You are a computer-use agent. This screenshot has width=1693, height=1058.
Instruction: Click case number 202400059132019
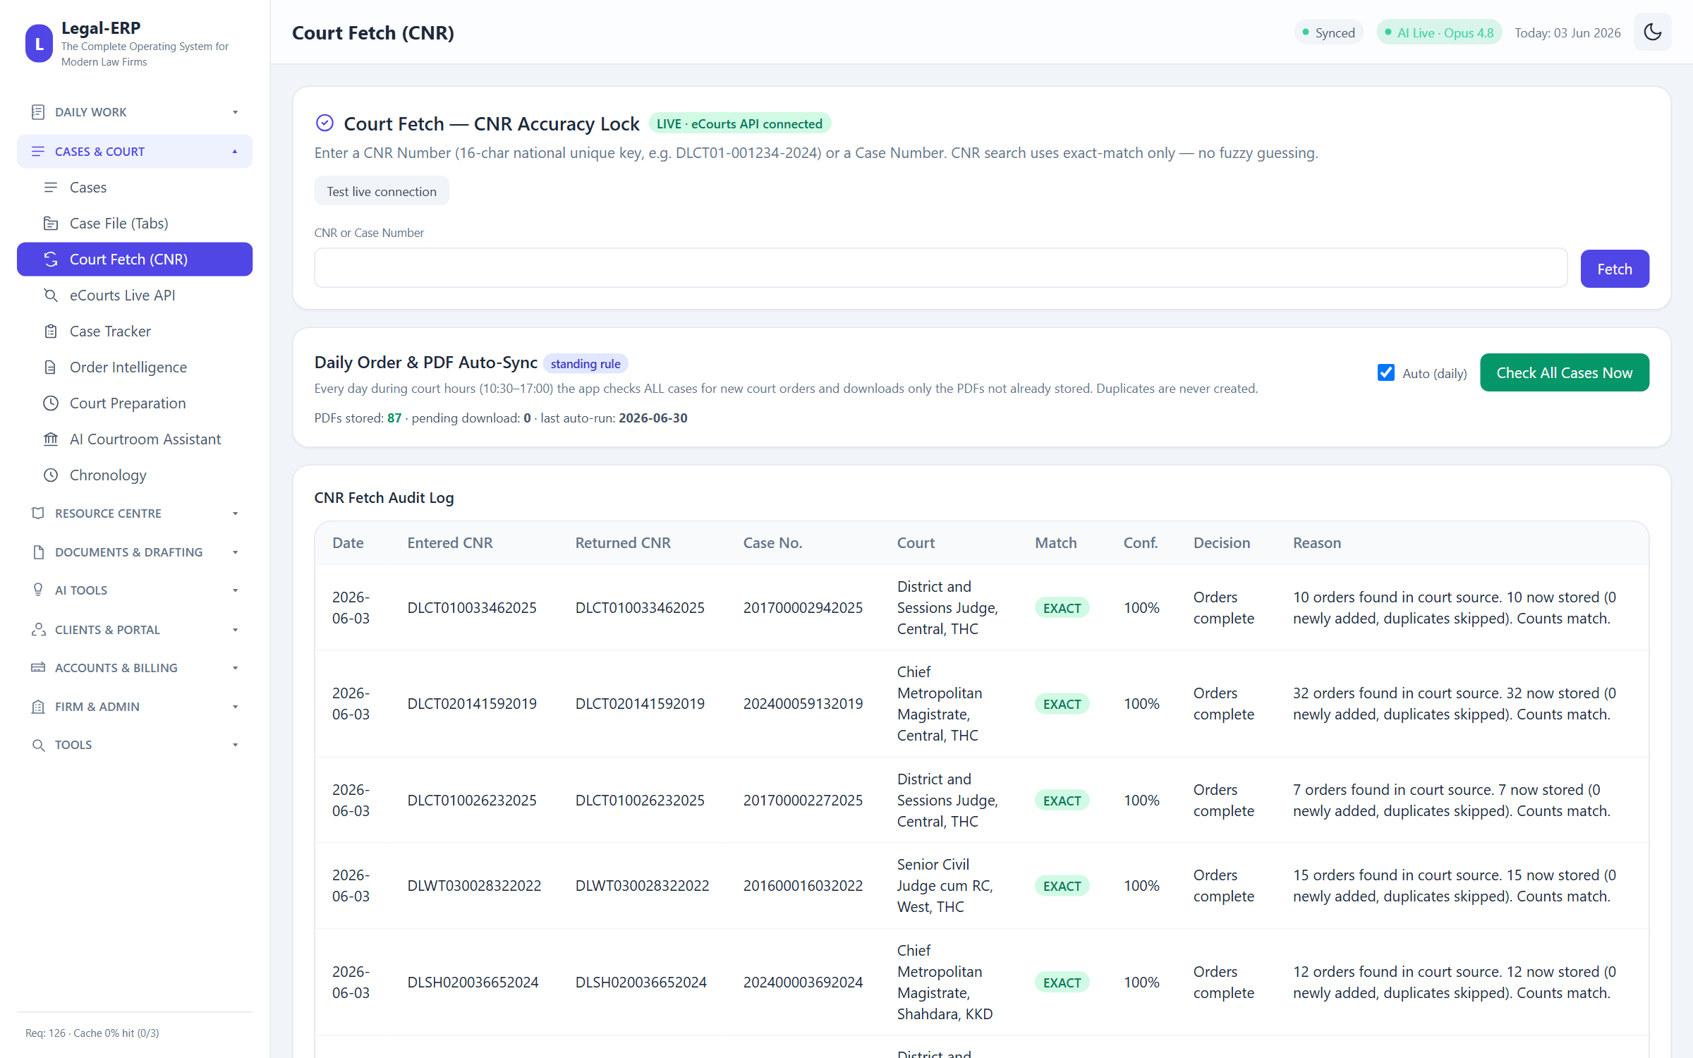coord(803,703)
